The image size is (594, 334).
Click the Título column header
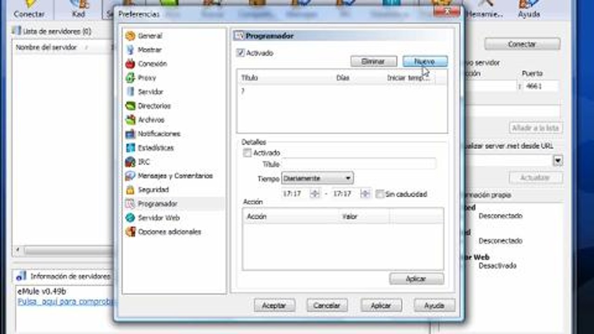(285, 78)
